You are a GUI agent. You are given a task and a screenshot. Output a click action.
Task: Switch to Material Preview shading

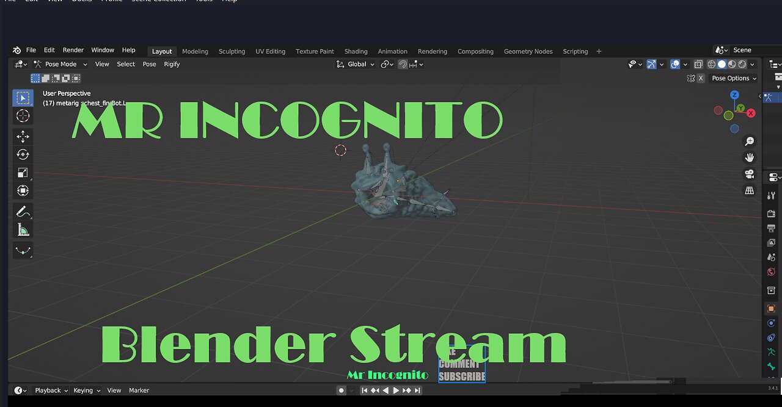(732, 64)
